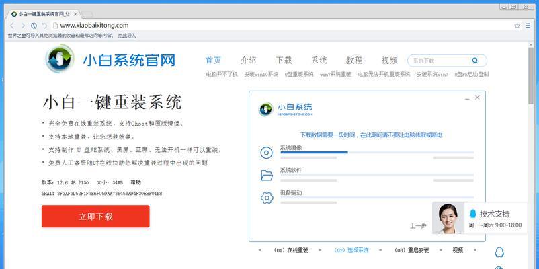
Task: Click the address bar URL
Action: (94, 25)
